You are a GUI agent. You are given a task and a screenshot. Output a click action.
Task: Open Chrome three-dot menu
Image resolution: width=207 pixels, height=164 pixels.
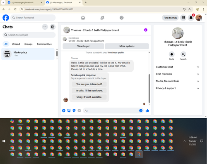203,9
